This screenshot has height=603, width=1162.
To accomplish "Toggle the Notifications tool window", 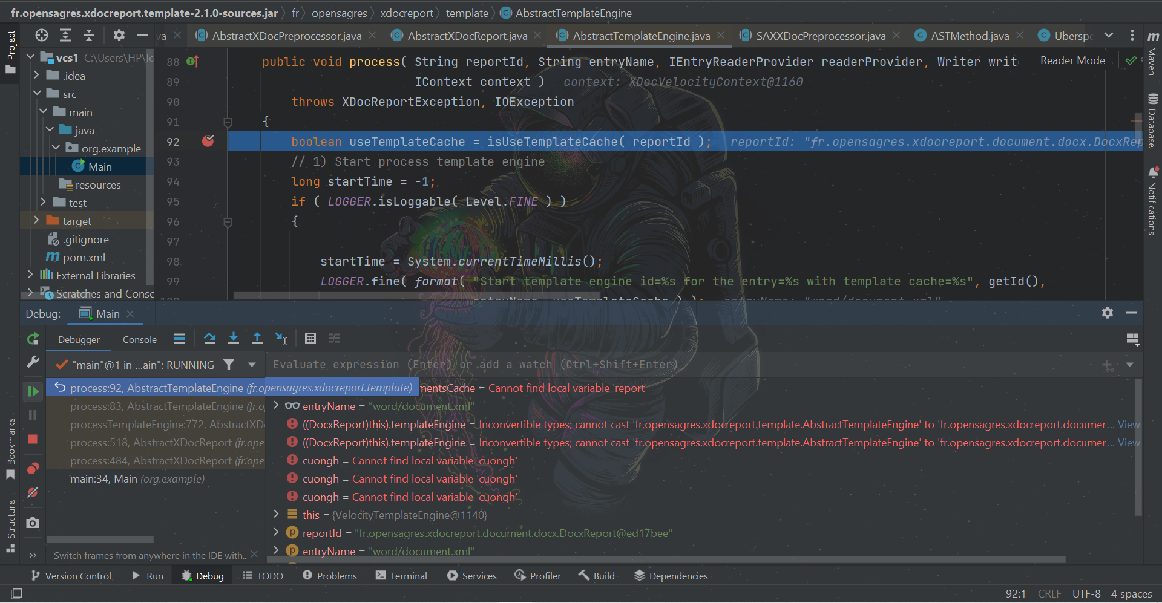I will (x=1152, y=201).
